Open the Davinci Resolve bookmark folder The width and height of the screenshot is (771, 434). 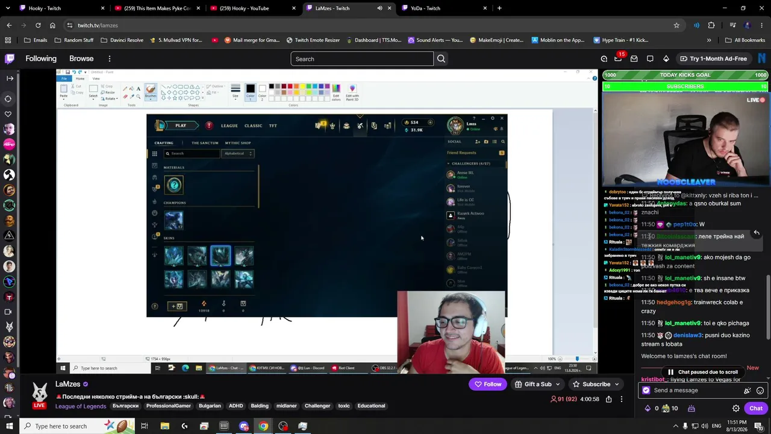[x=122, y=40]
